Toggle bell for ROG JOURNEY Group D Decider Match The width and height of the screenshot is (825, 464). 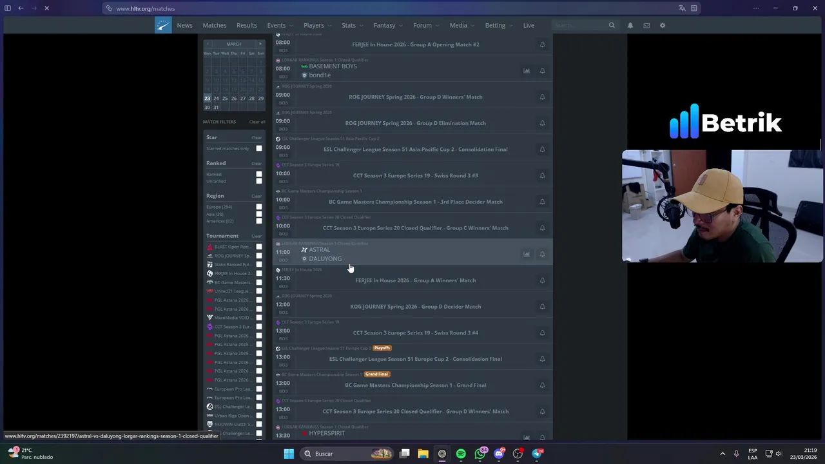[x=542, y=307]
